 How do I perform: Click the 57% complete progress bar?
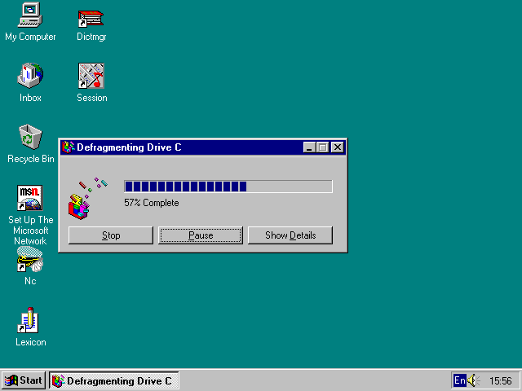point(228,187)
